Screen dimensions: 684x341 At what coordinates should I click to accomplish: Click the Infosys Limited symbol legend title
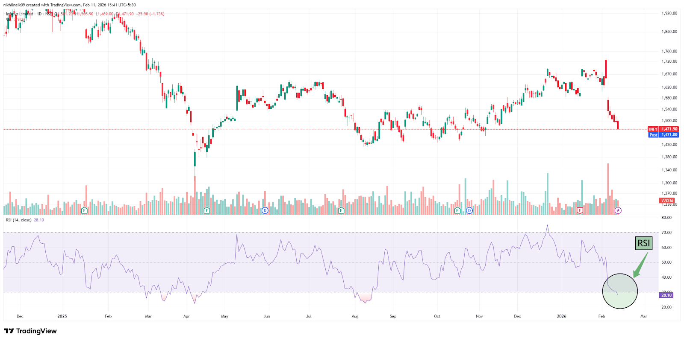coord(20,14)
